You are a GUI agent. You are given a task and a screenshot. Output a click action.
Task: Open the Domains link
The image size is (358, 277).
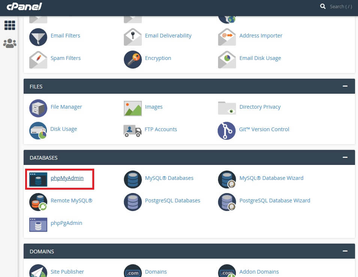click(x=156, y=272)
